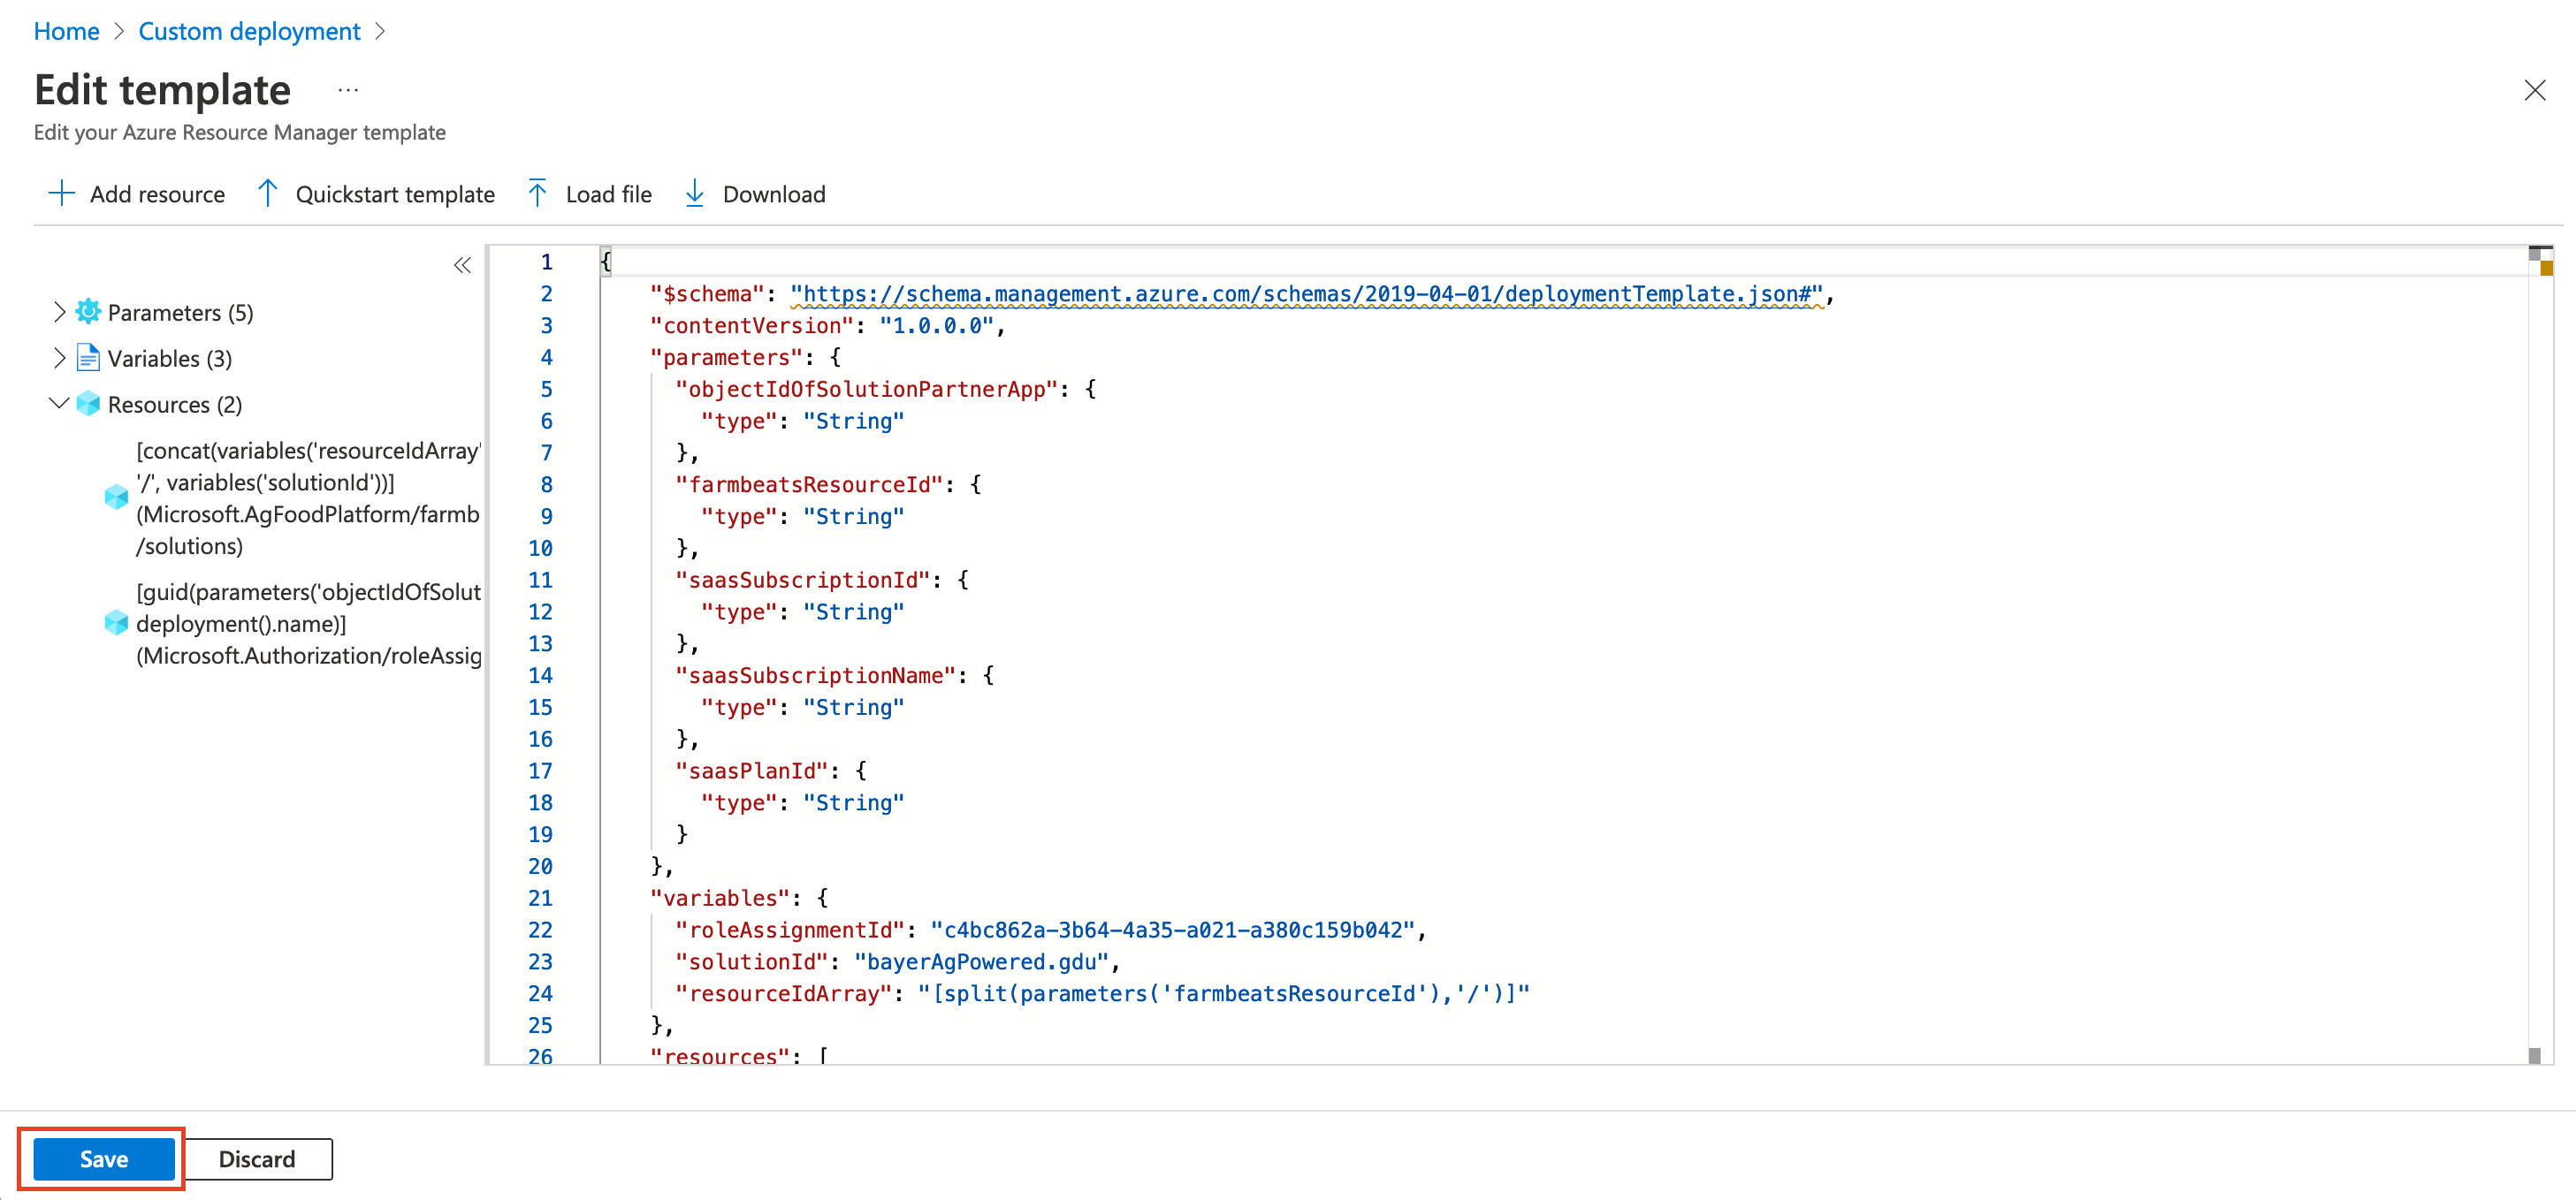Open the ellipsis more options menu
The height and width of the screenshot is (1200, 2576).
[348, 90]
